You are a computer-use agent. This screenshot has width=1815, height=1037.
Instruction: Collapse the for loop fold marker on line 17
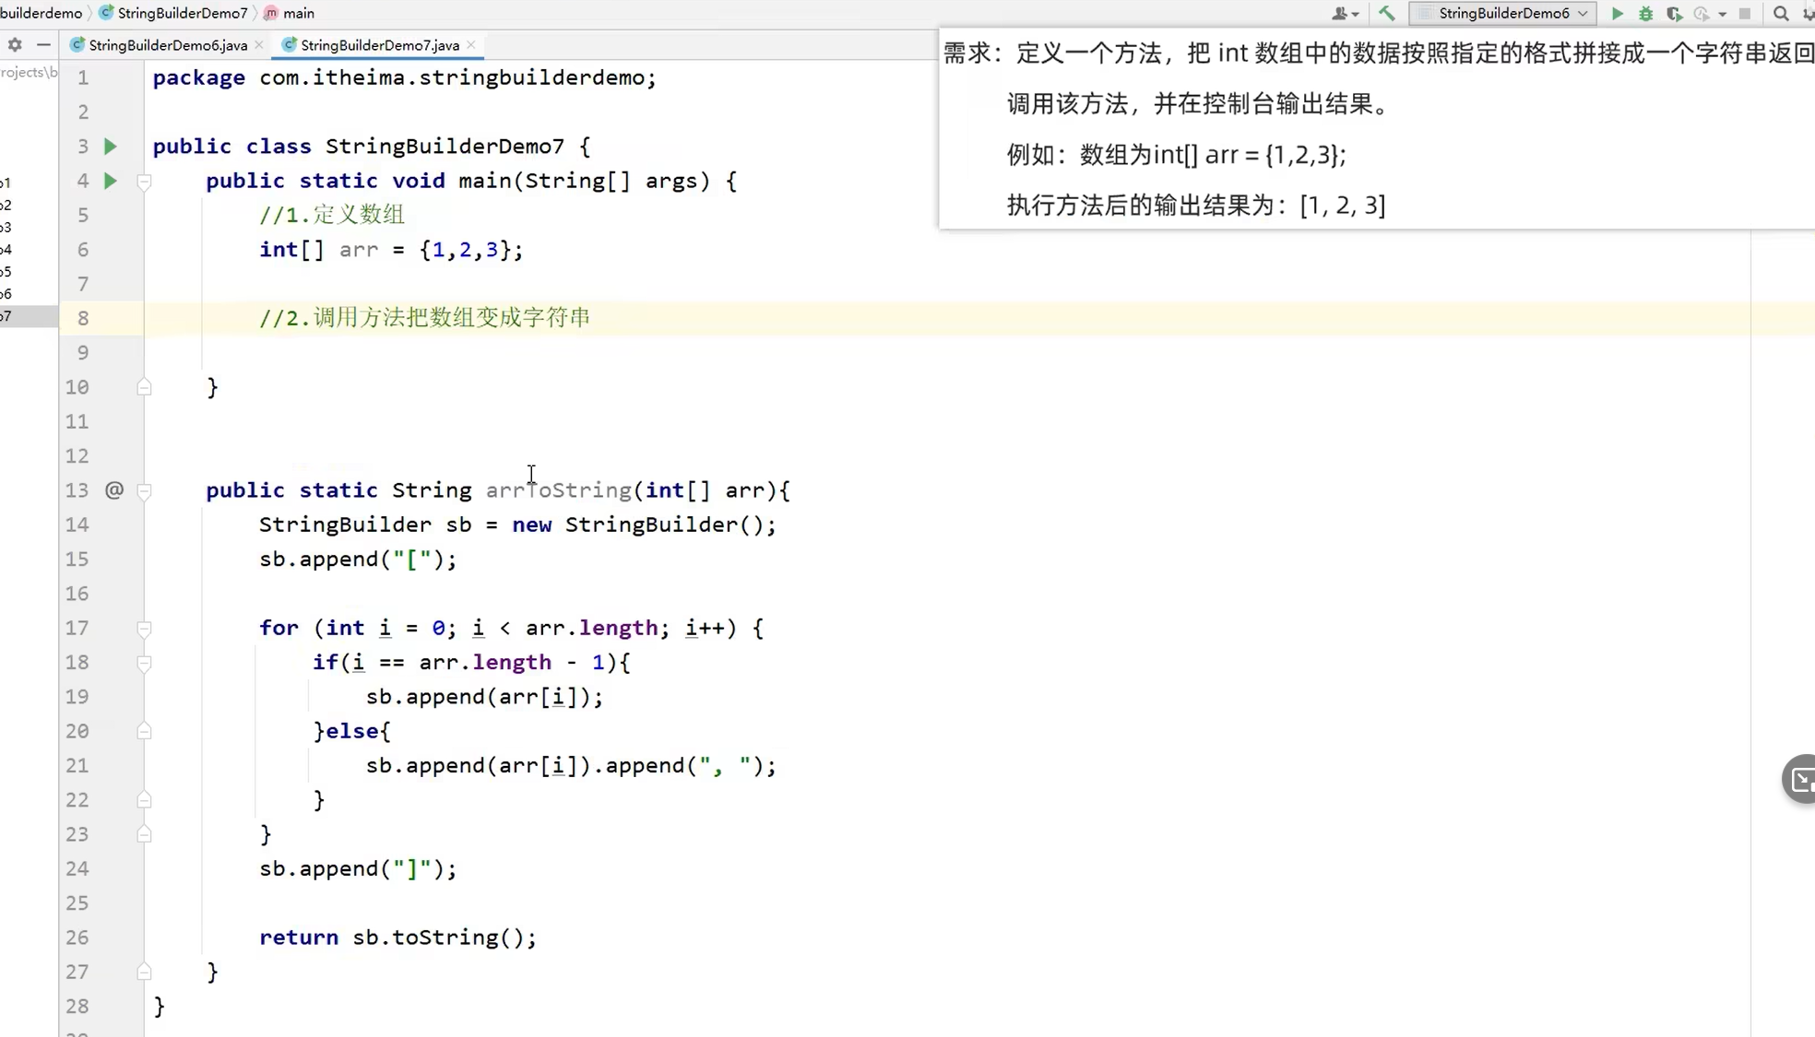click(x=144, y=629)
